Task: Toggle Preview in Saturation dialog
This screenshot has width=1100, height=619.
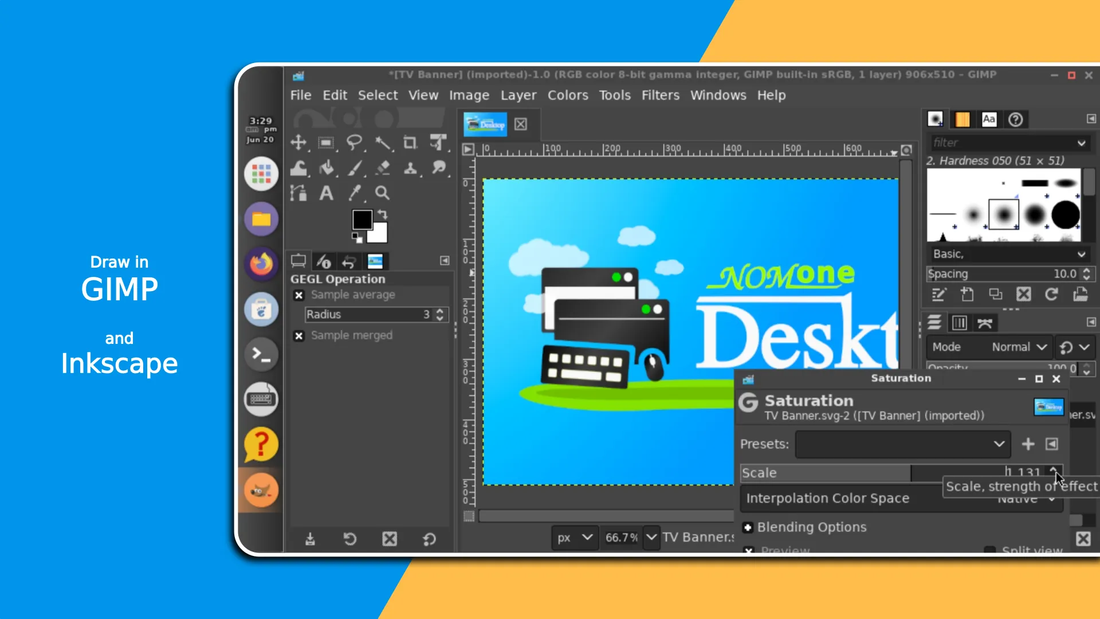Action: 749,550
